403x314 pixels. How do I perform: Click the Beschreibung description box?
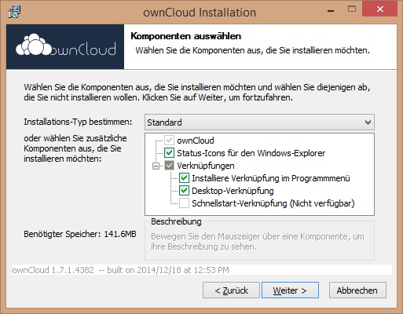pos(259,241)
